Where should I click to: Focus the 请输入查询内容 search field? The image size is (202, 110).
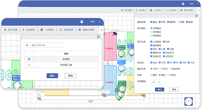click(46, 45)
